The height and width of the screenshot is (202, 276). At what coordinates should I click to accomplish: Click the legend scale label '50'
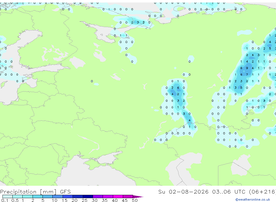pos(135,200)
